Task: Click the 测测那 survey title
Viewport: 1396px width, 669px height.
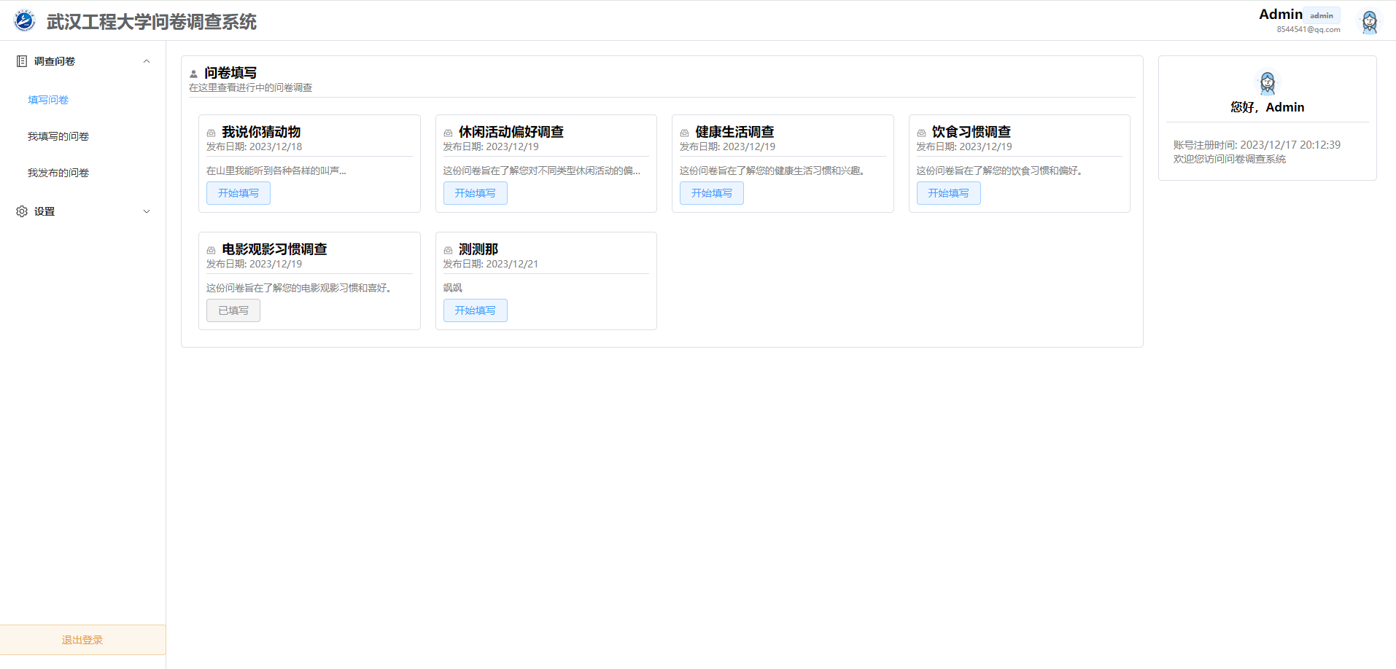Action: 478,249
